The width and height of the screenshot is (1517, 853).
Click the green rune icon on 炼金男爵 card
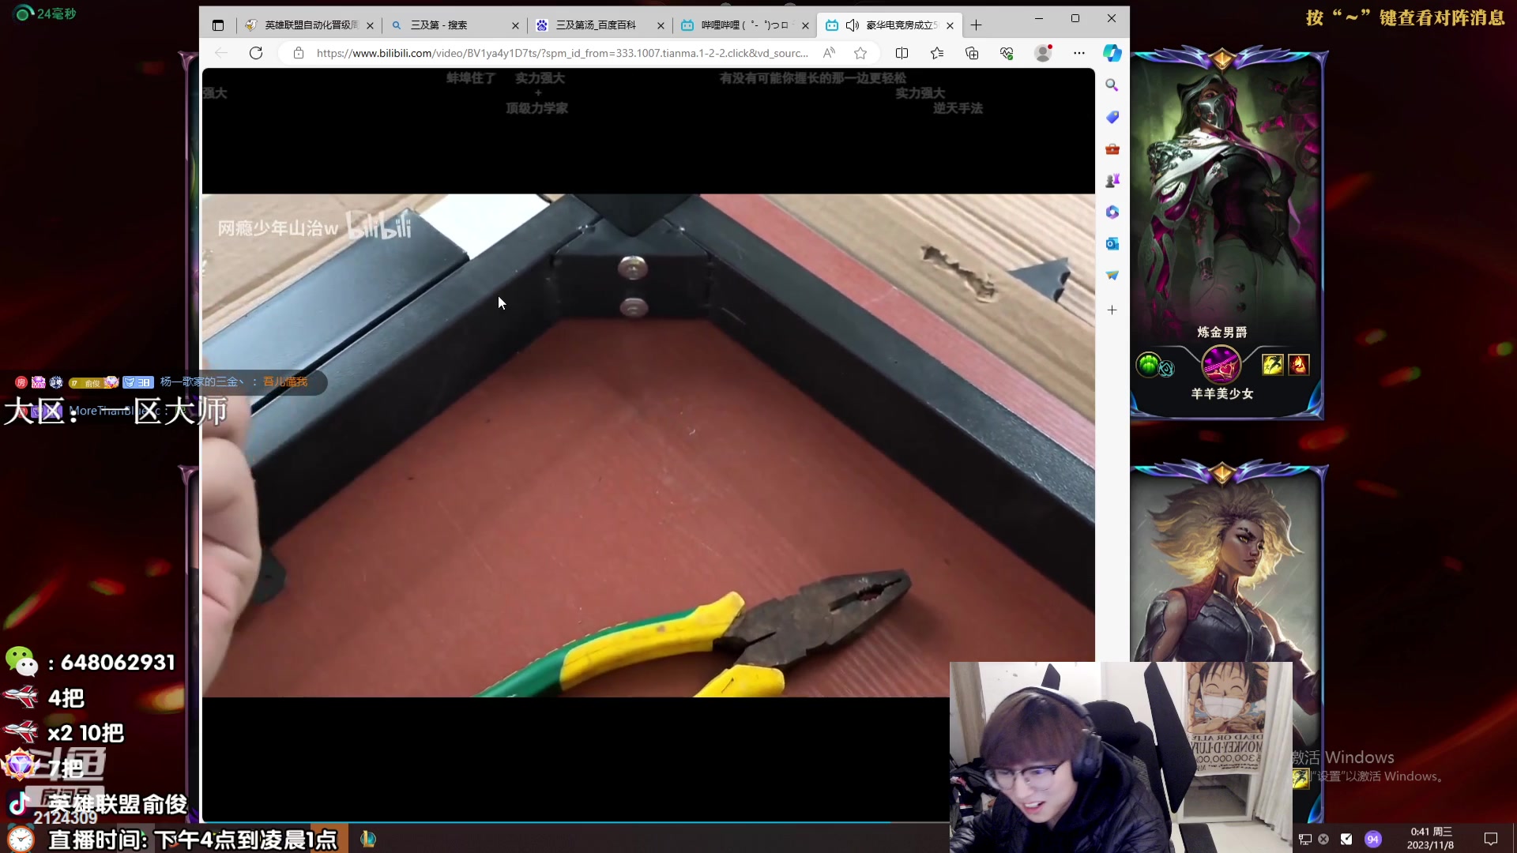click(x=1148, y=364)
